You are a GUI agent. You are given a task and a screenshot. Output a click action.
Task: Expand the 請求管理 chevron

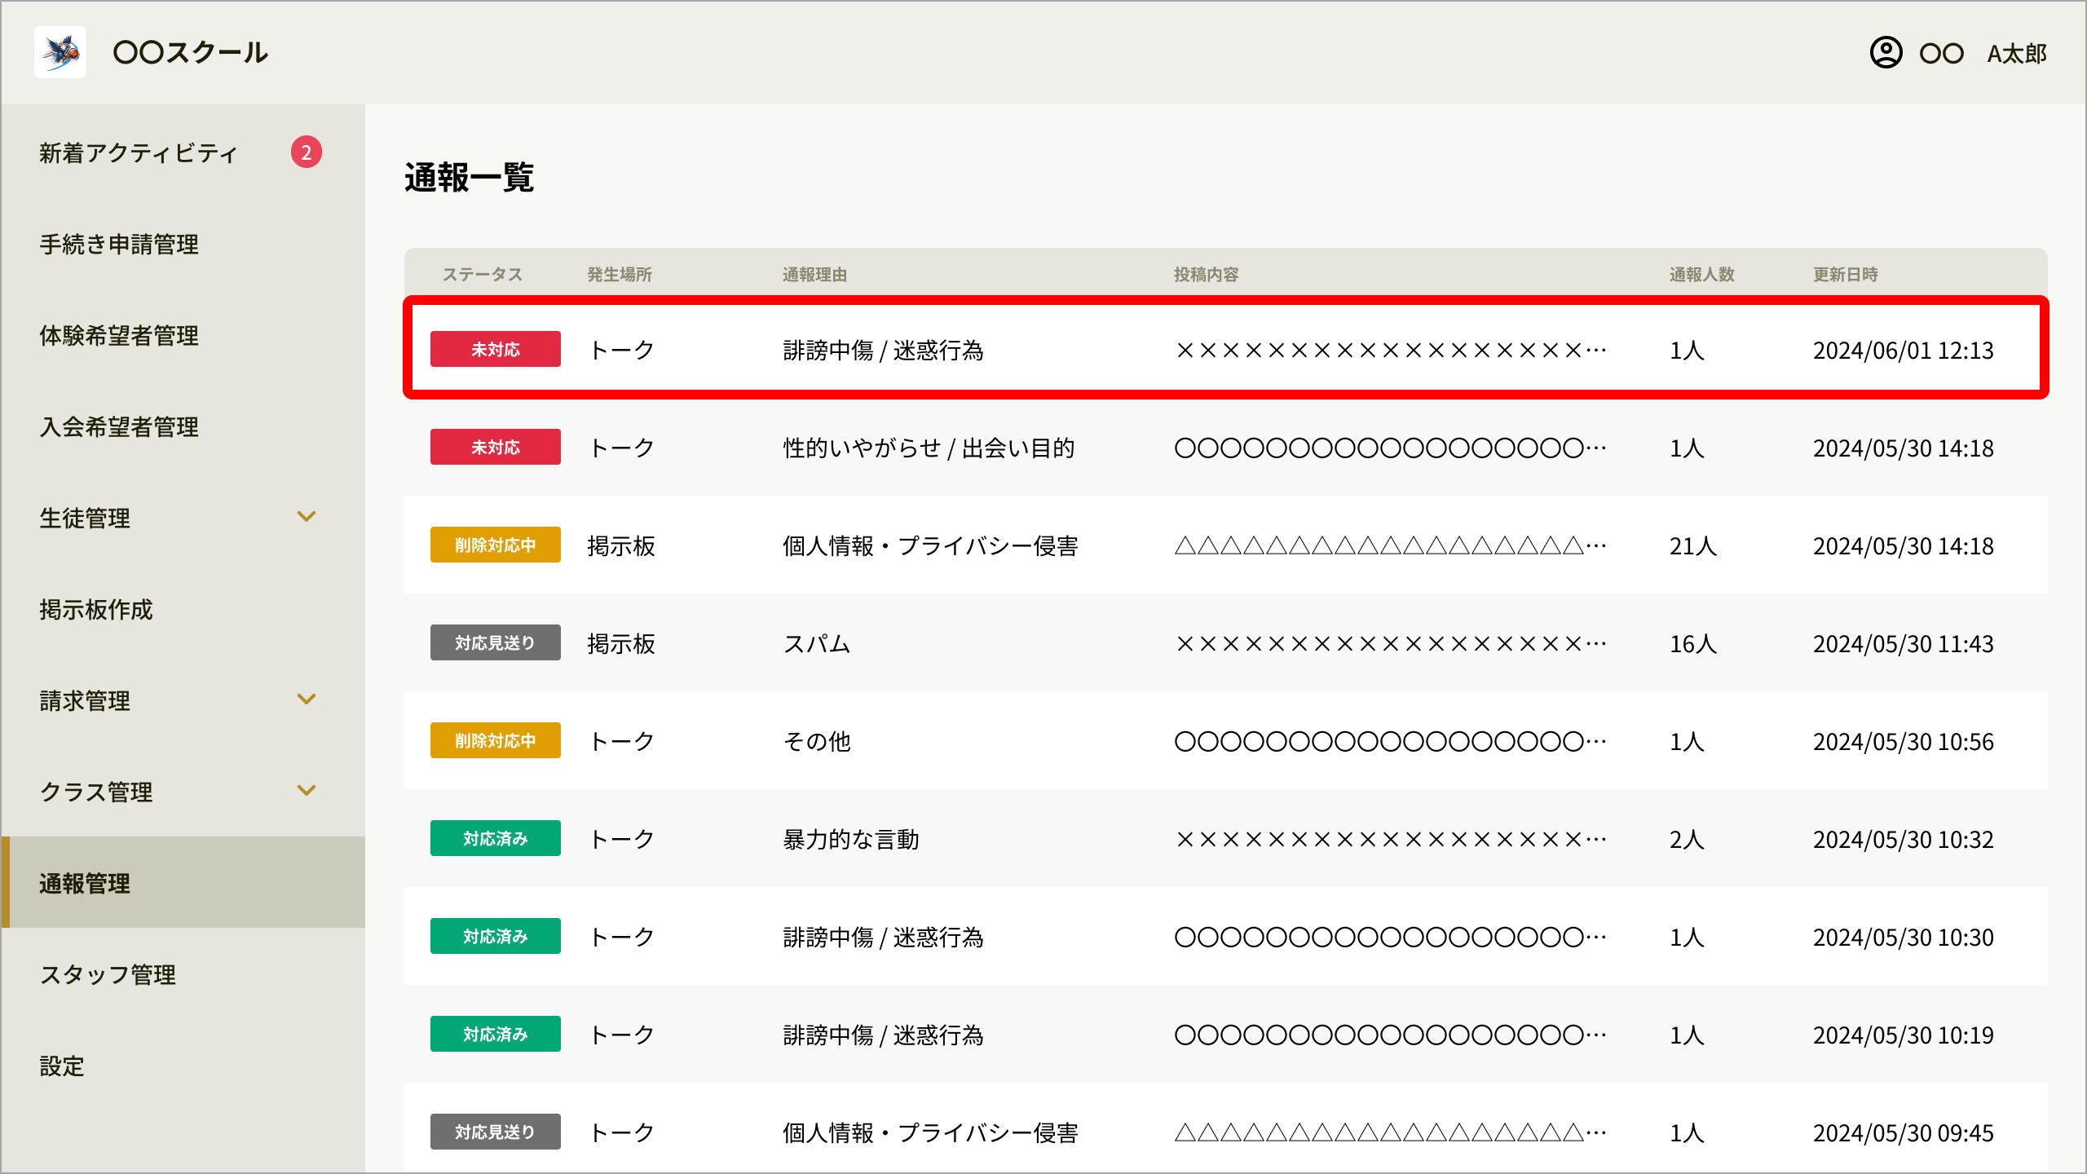(x=307, y=700)
